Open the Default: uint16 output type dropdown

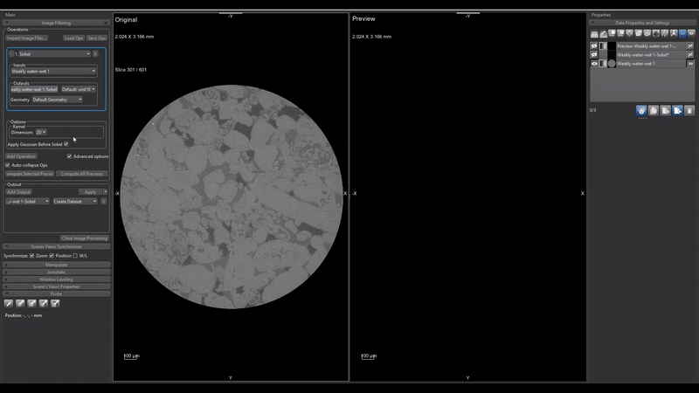[x=79, y=89]
